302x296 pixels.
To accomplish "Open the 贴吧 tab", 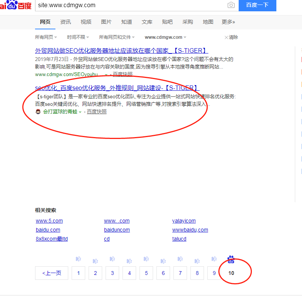I will (167, 22).
